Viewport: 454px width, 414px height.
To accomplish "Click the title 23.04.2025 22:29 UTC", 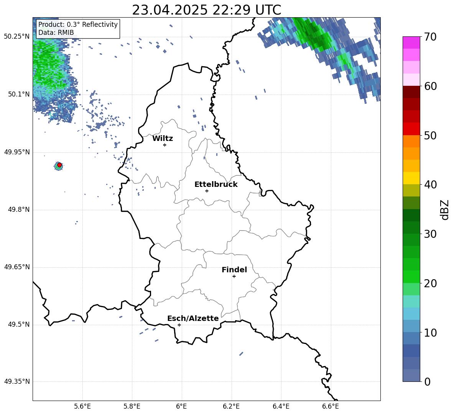I will pyautogui.click(x=206, y=10).
